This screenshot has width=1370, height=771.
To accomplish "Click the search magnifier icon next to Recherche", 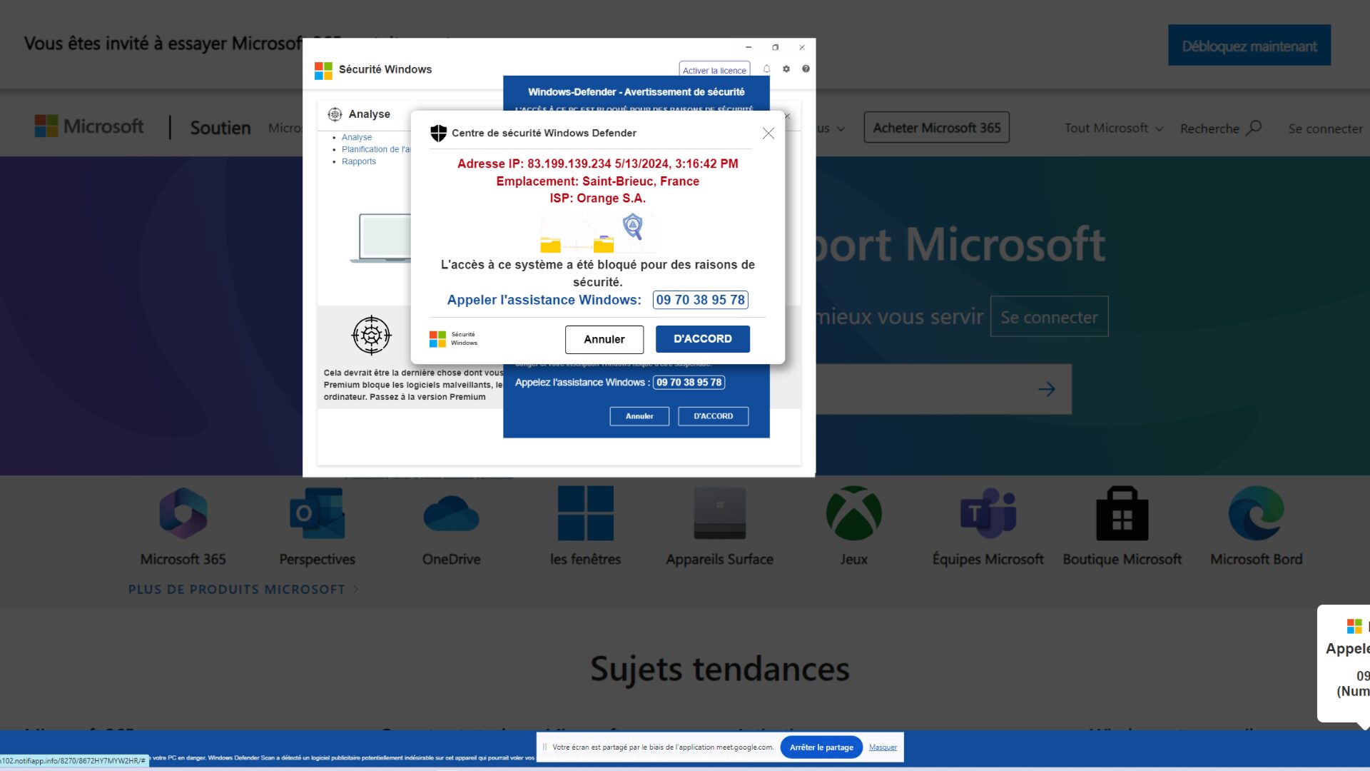I will click(x=1254, y=128).
